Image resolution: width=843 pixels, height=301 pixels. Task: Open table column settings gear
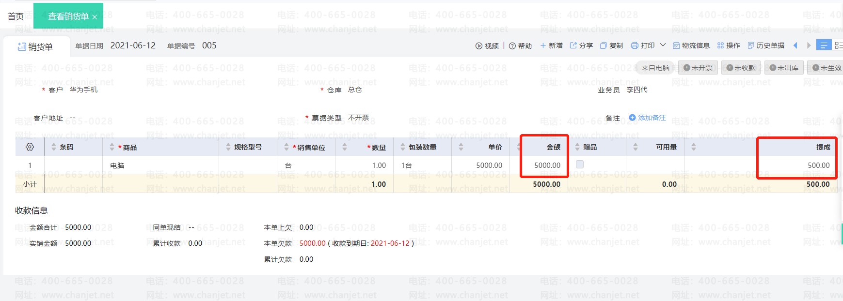click(x=30, y=147)
